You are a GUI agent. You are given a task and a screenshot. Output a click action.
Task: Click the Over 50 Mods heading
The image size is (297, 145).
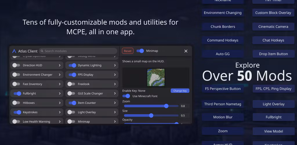click(247, 76)
